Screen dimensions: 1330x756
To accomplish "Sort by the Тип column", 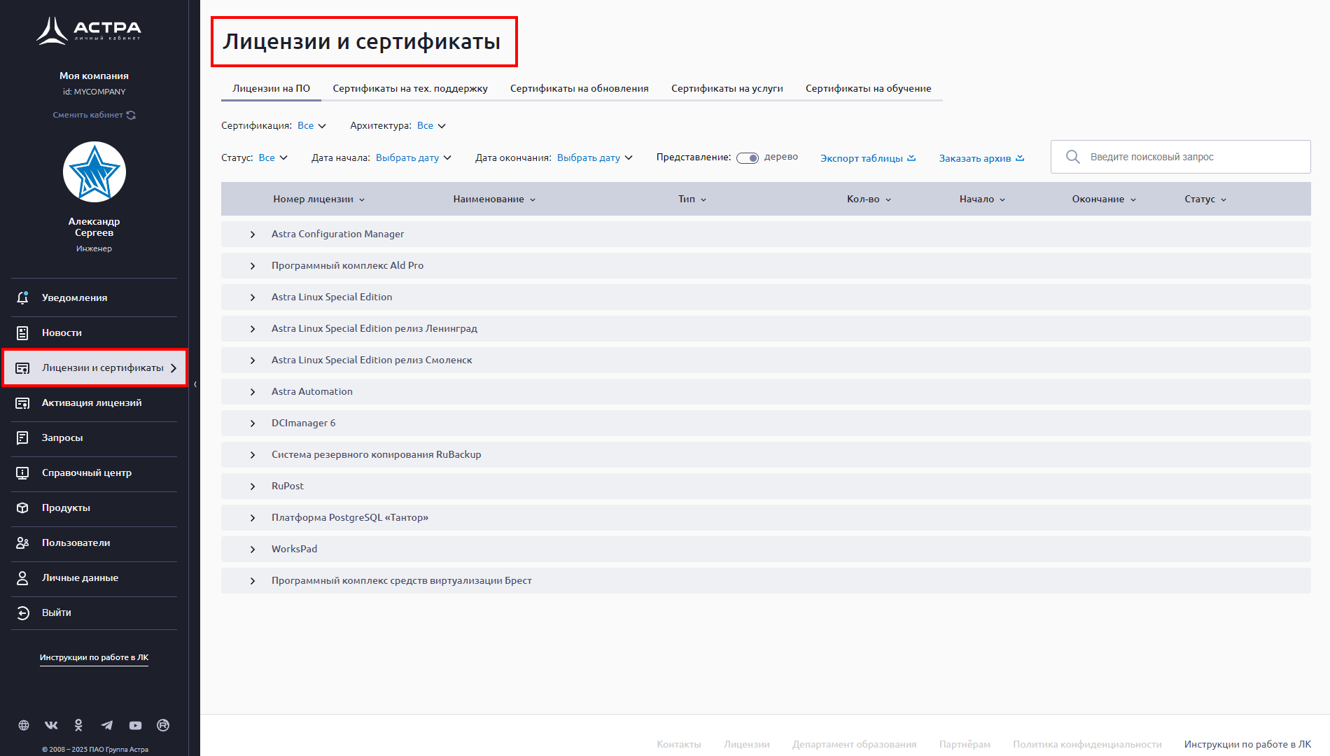I will point(692,199).
